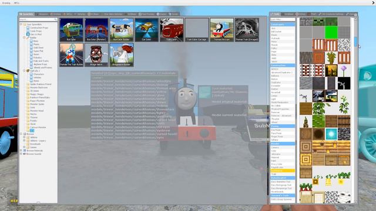376x211 pixels.
Task: Open the Downloads folder in Browse
Action: click(x=35, y=144)
